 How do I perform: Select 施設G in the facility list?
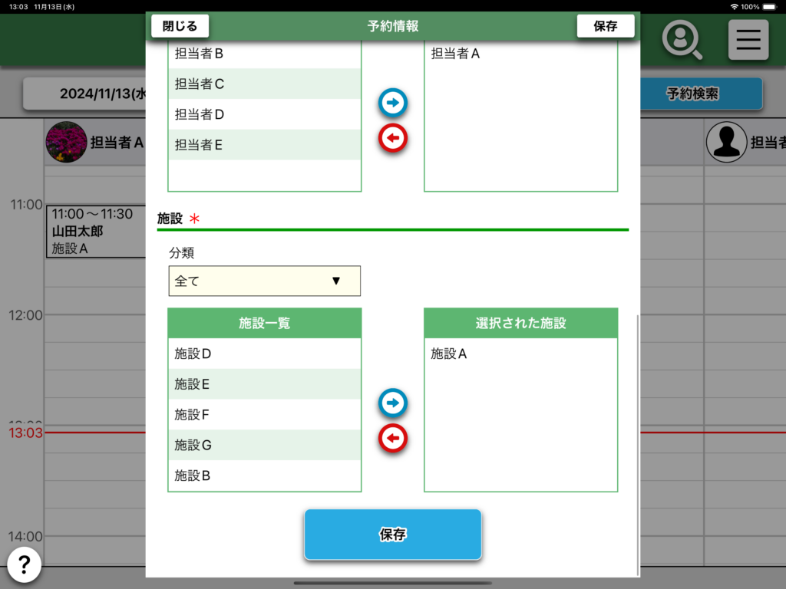(x=264, y=445)
